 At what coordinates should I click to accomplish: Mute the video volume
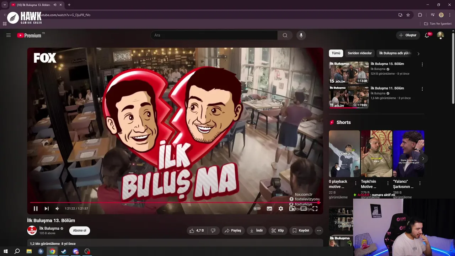[x=57, y=209]
